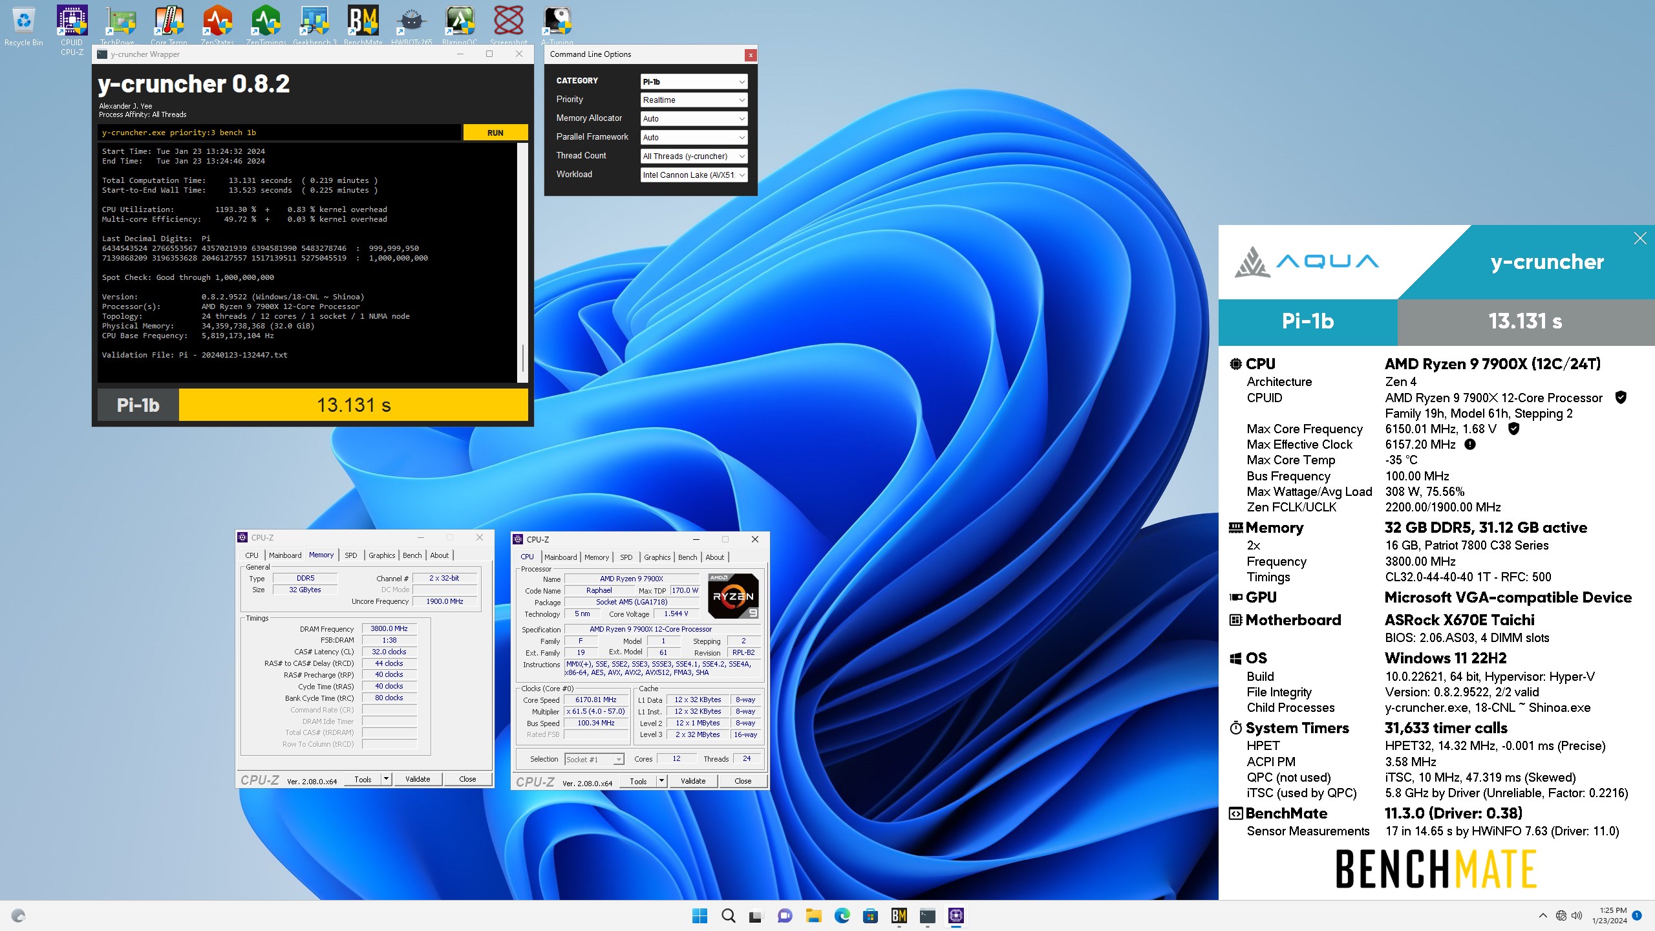
Task: Click Close in CPU-Z Memory window
Action: coord(467,779)
